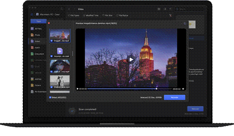
Task: Click the Macintosh HD - Data drive icon
Action: 37,15
